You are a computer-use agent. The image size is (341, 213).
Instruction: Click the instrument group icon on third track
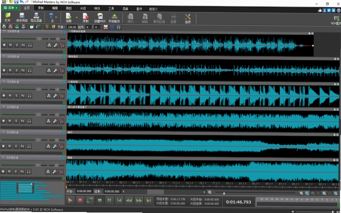[x=49, y=96]
